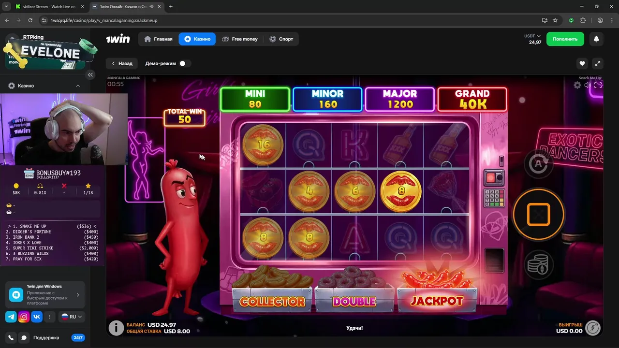Open in-game settings gear icon

click(577, 85)
